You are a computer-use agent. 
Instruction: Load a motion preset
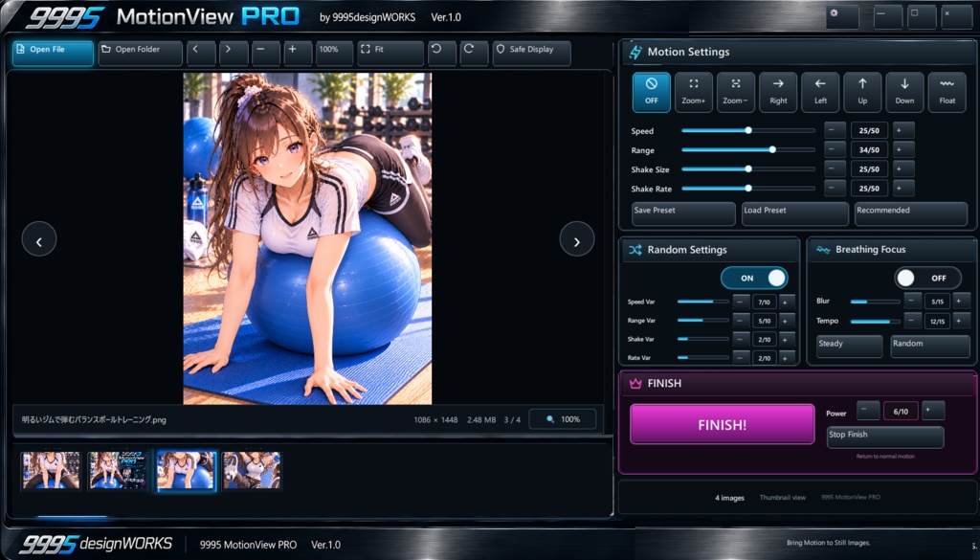795,213
